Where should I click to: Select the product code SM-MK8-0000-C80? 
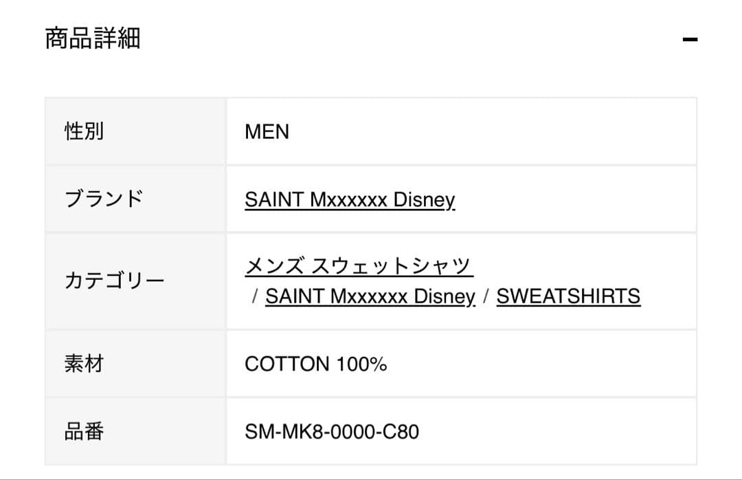(333, 432)
